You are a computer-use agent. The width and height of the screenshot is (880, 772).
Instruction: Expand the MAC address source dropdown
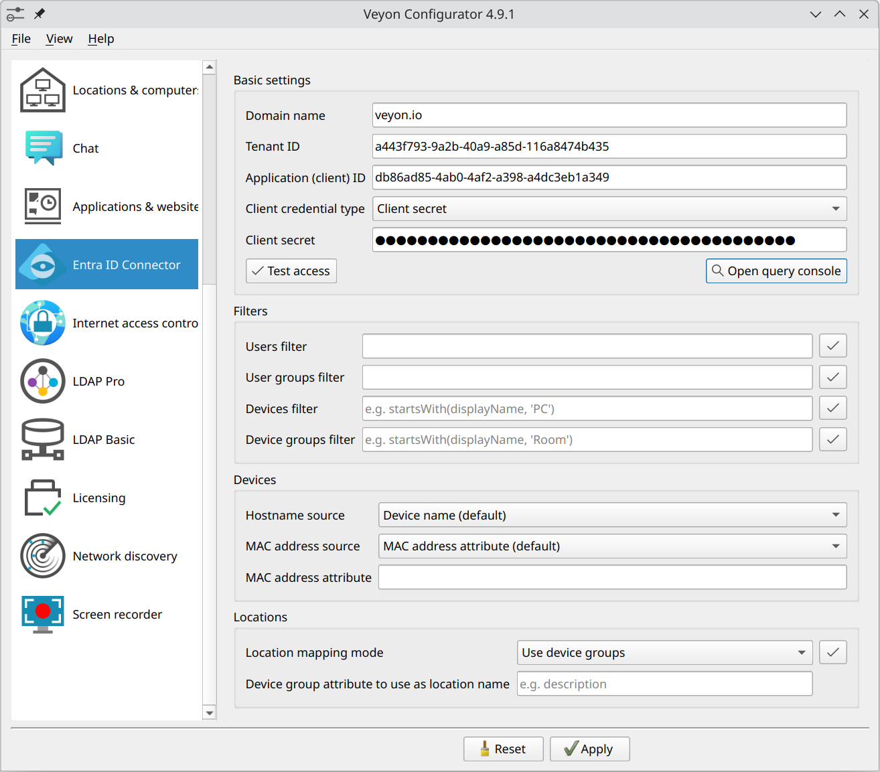tap(612, 546)
